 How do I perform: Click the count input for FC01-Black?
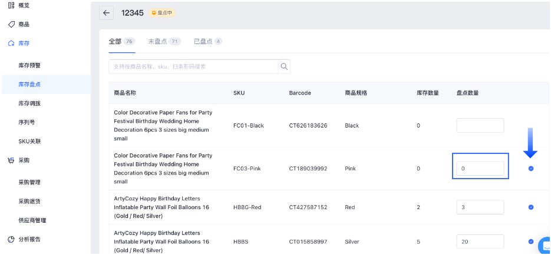tap(480, 126)
